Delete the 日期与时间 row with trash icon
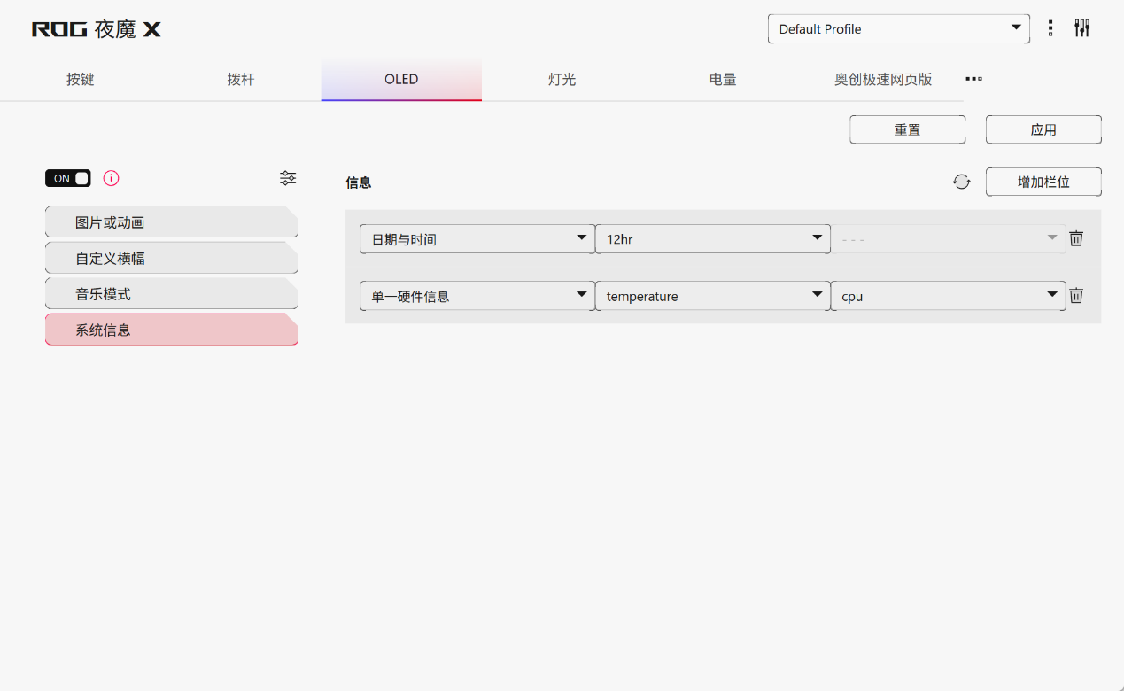This screenshot has width=1124, height=691. pyautogui.click(x=1076, y=238)
